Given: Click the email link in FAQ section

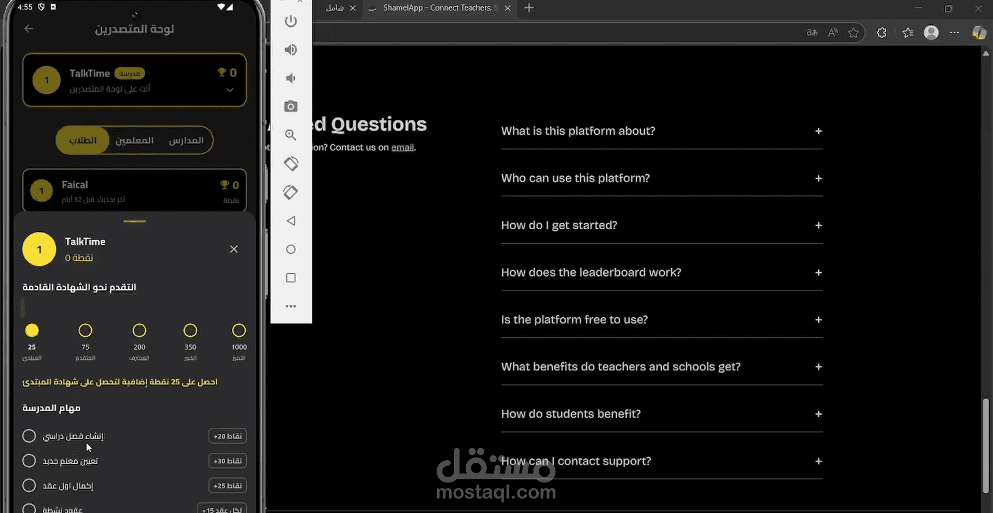Looking at the screenshot, I should [402, 147].
